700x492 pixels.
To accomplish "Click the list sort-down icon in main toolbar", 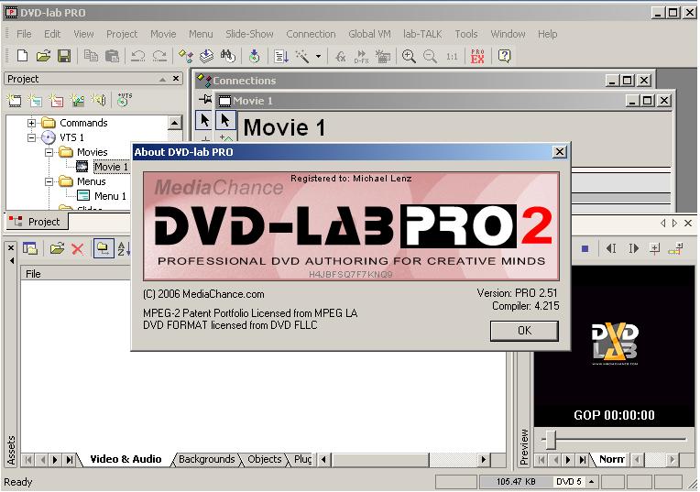I will click(280, 56).
